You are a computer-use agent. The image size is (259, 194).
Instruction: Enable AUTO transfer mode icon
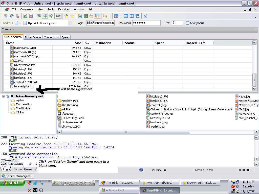[x=51, y=16]
